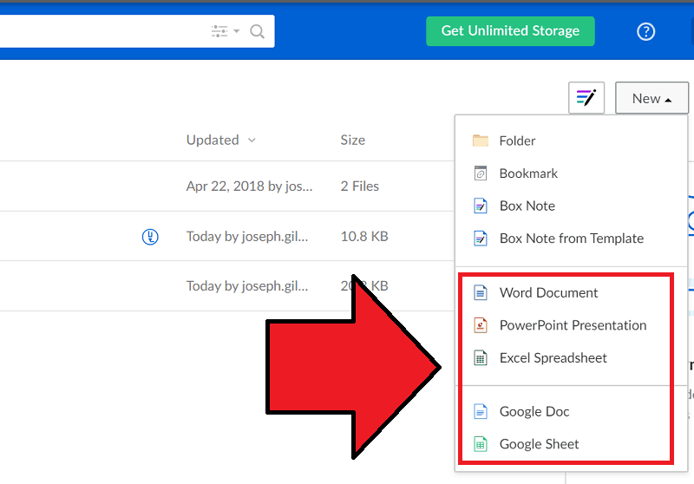
Task: Create a new Word Document
Action: pos(571,292)
